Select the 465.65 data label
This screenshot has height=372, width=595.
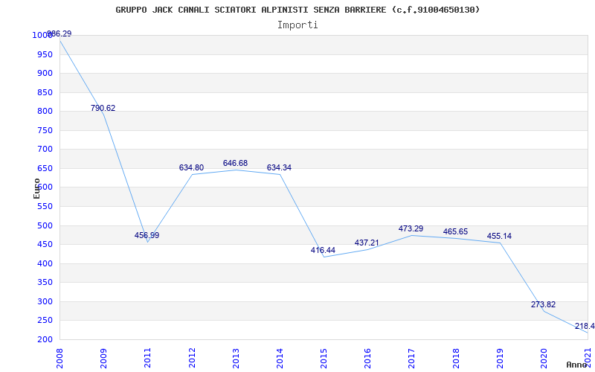pyautogui.click(x=455, y=232)
